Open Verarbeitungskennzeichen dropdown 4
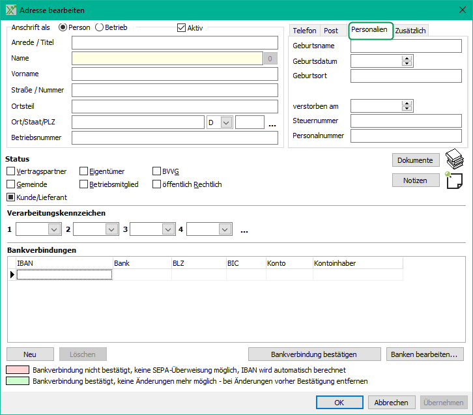 tap(225, 229)
